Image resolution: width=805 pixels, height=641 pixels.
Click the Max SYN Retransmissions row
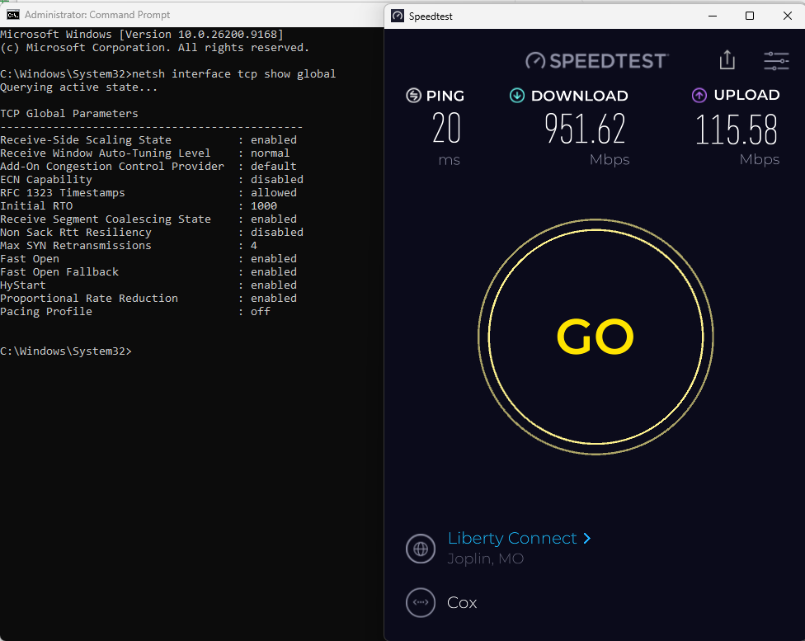(129, 246)
